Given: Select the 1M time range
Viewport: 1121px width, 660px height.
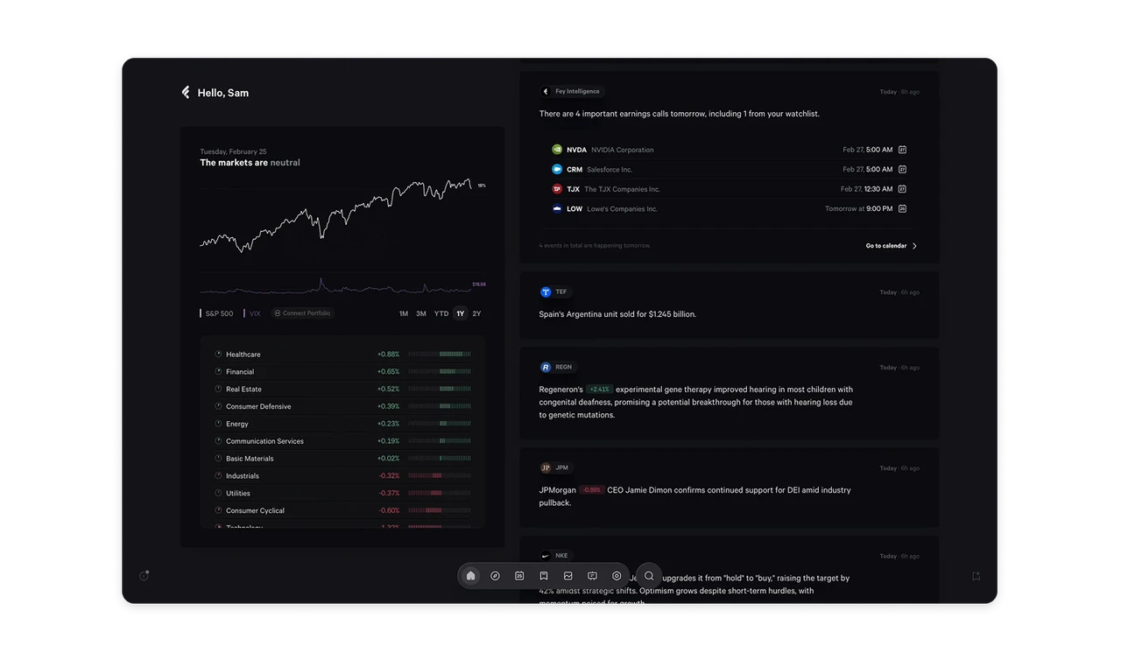Looking at the screenshot, I should (x=404, y=313).
